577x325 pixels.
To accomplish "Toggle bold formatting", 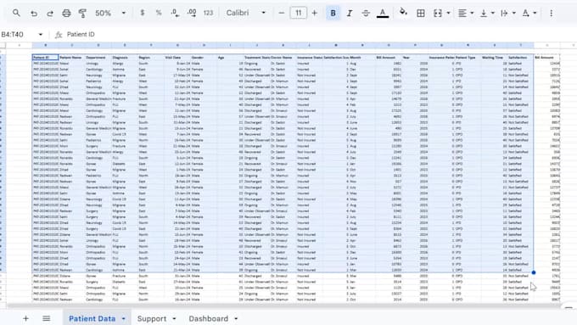I will tap(333, 13).
